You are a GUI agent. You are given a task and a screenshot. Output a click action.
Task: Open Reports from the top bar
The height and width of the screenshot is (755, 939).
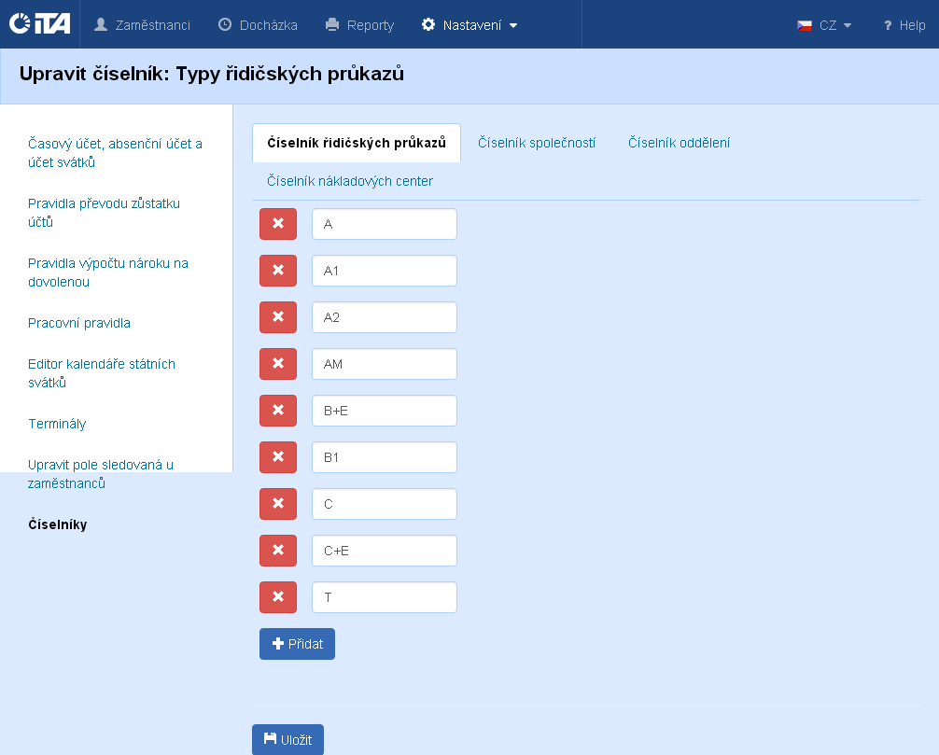(359, 25)
